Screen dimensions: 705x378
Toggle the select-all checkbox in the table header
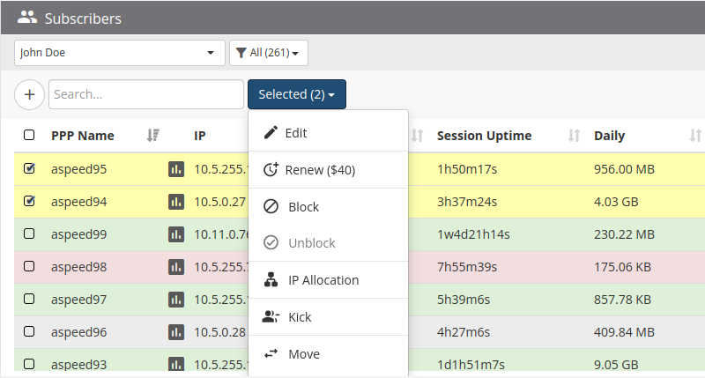point(29,135)
